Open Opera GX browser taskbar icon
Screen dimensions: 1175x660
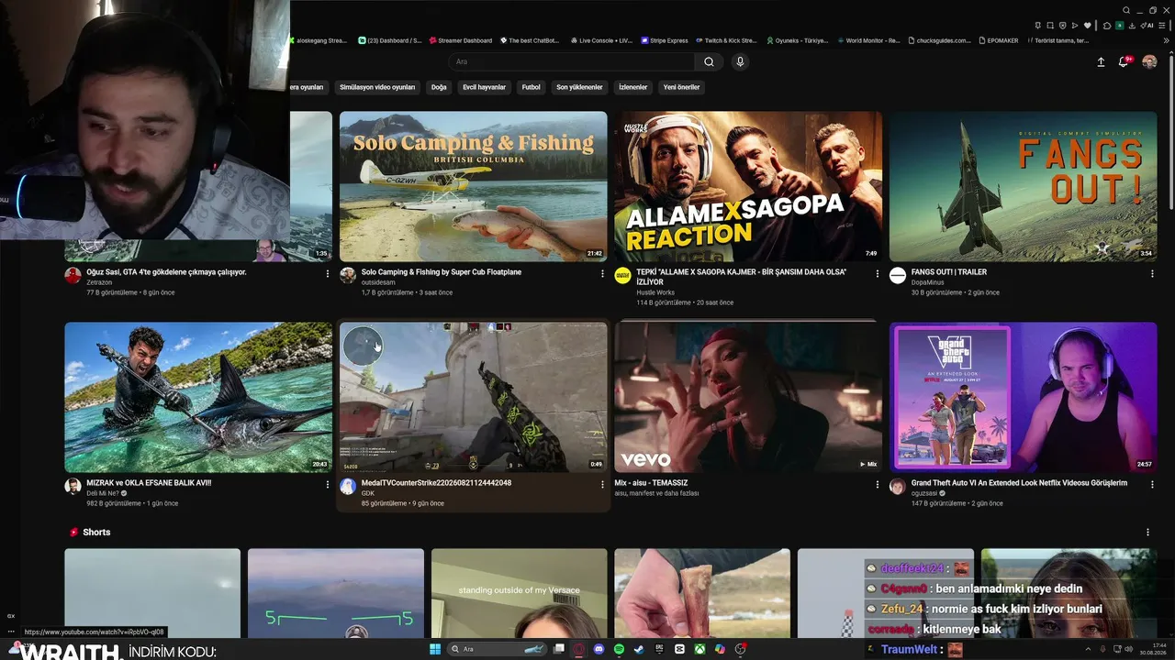click(x=579, y=649)
